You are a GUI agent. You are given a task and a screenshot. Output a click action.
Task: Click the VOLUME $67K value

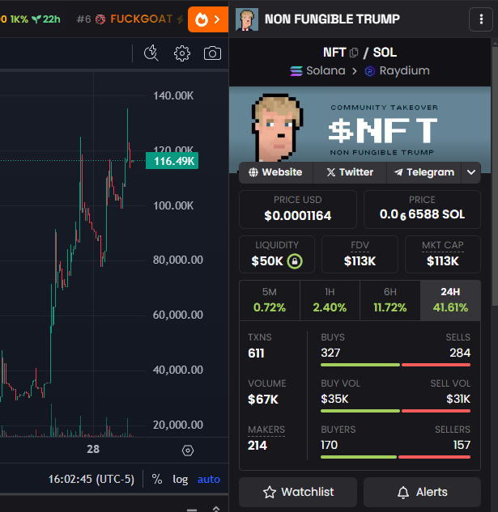[263, 400]
